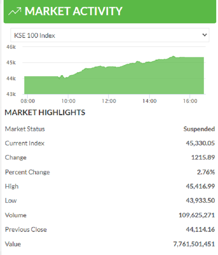Click the 43k y-axis label
Image resolution: width=218 pixels, height=255 pixels.
point(12,94)
